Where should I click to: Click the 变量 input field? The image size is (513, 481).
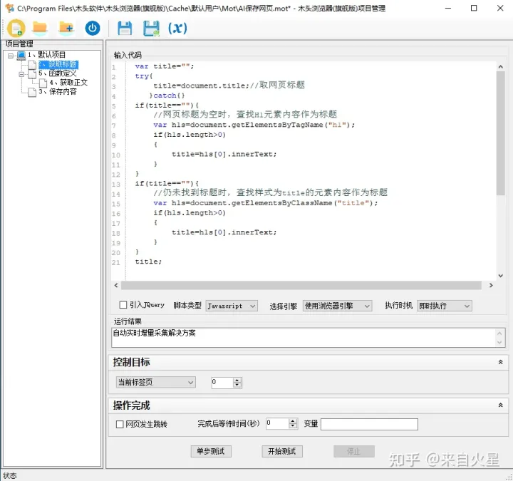(369, 424)
